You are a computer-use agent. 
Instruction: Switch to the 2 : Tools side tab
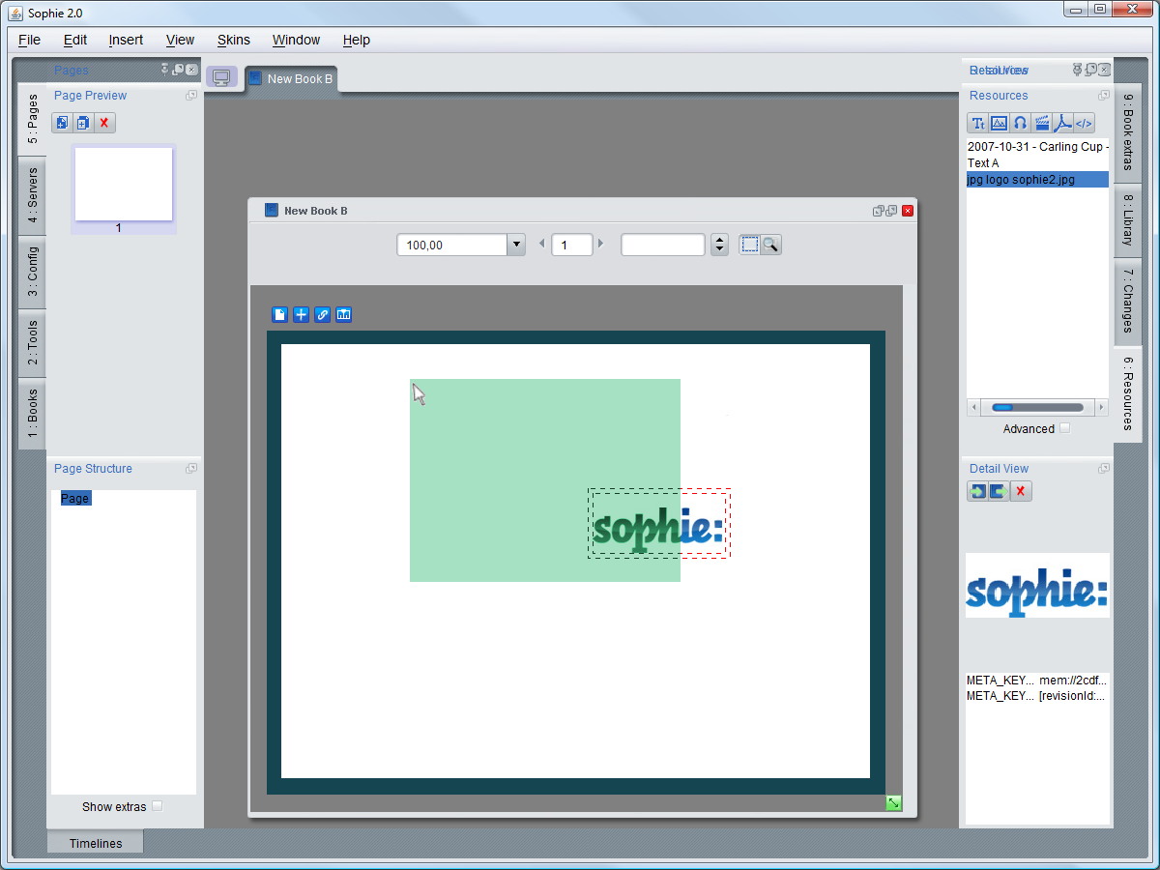coord(32,343)
